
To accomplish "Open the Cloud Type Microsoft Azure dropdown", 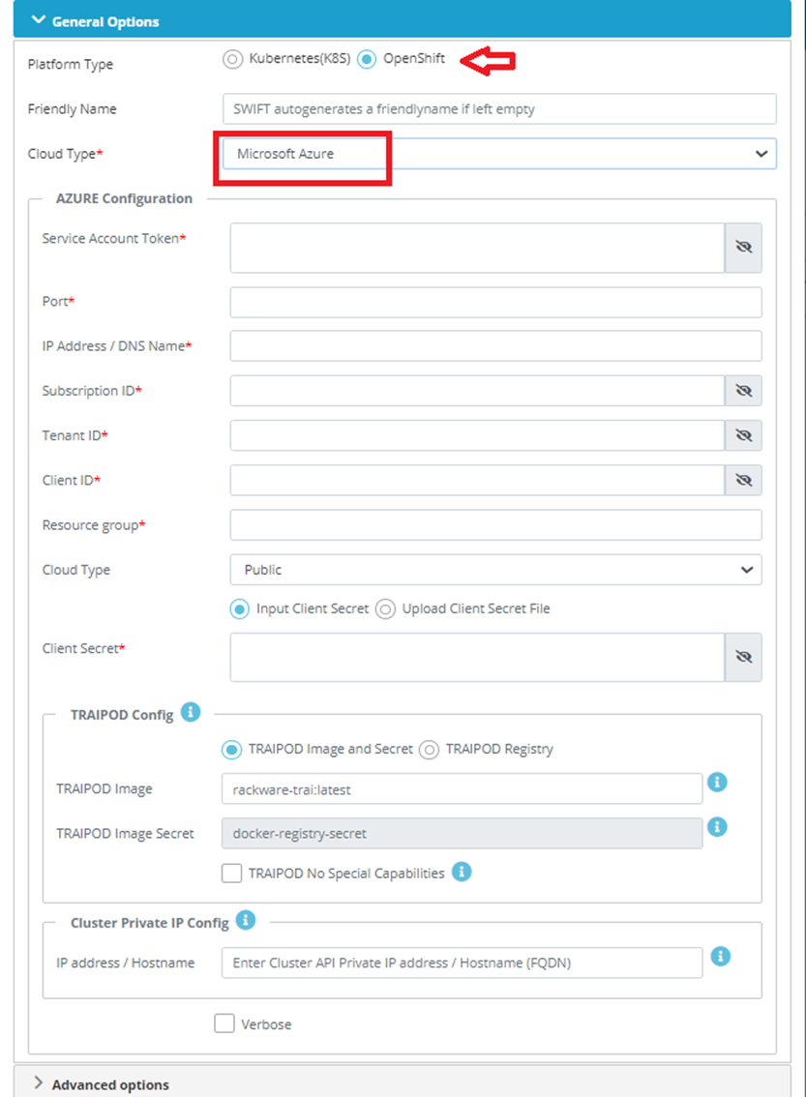I will pyautogui.click(x=499, y=153).
